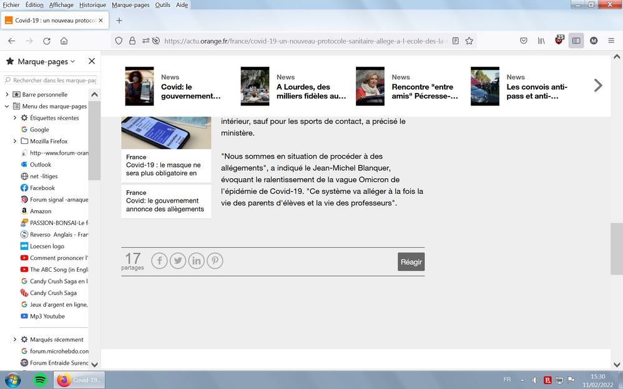Viewport: 623px width, 389px height.
Task: Share article on Facebook icon
Action: click(x=159, y=261)
